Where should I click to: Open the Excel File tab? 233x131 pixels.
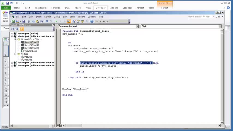(x=6, y=8)
